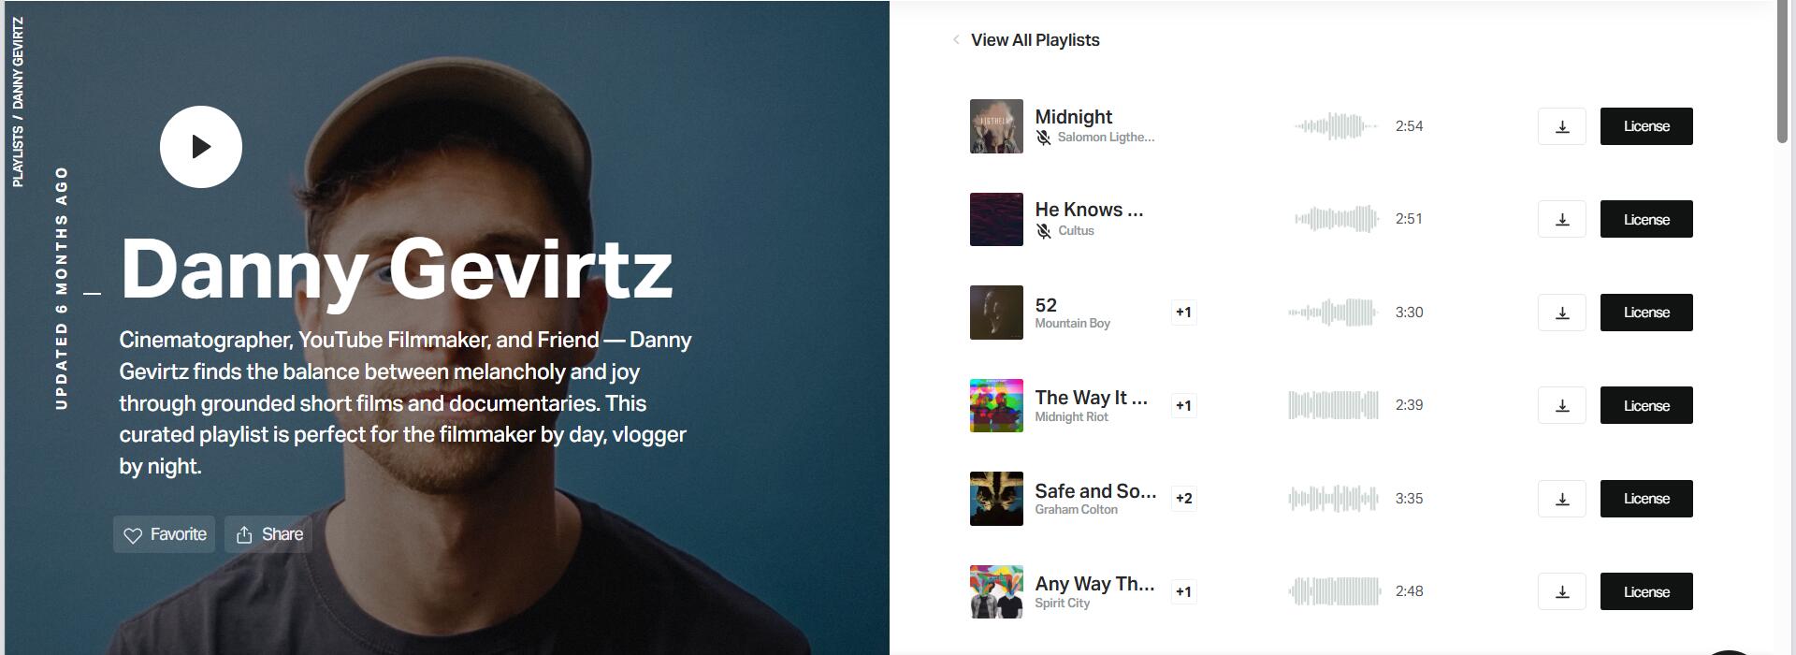The height and width of the screenshot is (655, 1796).
Task: Download the He Knows track
Action: pos(1562,219)
